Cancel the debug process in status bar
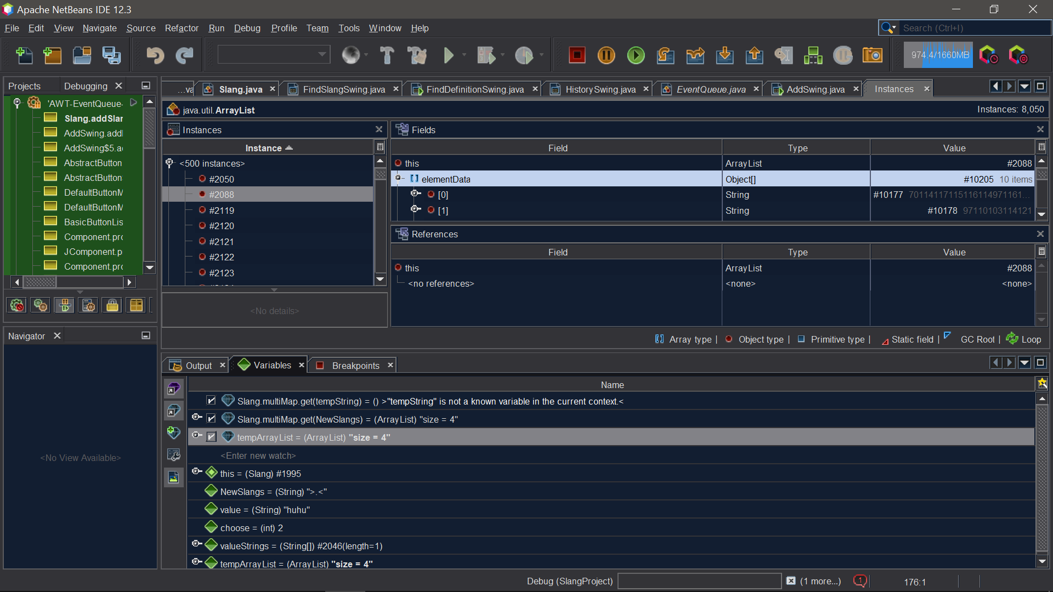 click(x=791, y=580)
